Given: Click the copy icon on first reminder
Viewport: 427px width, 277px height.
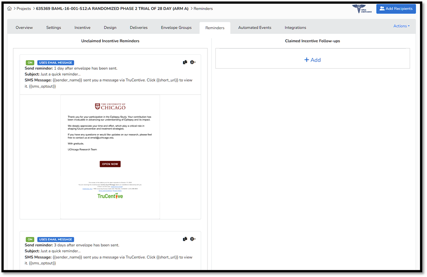Looking at the screenshot, I should pyautogui.click(x=185, y=62).
